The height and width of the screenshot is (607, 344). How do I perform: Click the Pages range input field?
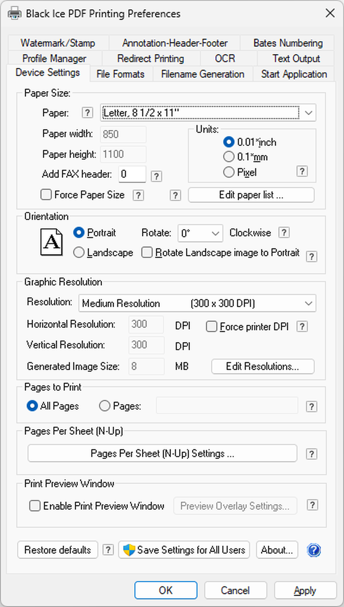(x=227, y=406)
